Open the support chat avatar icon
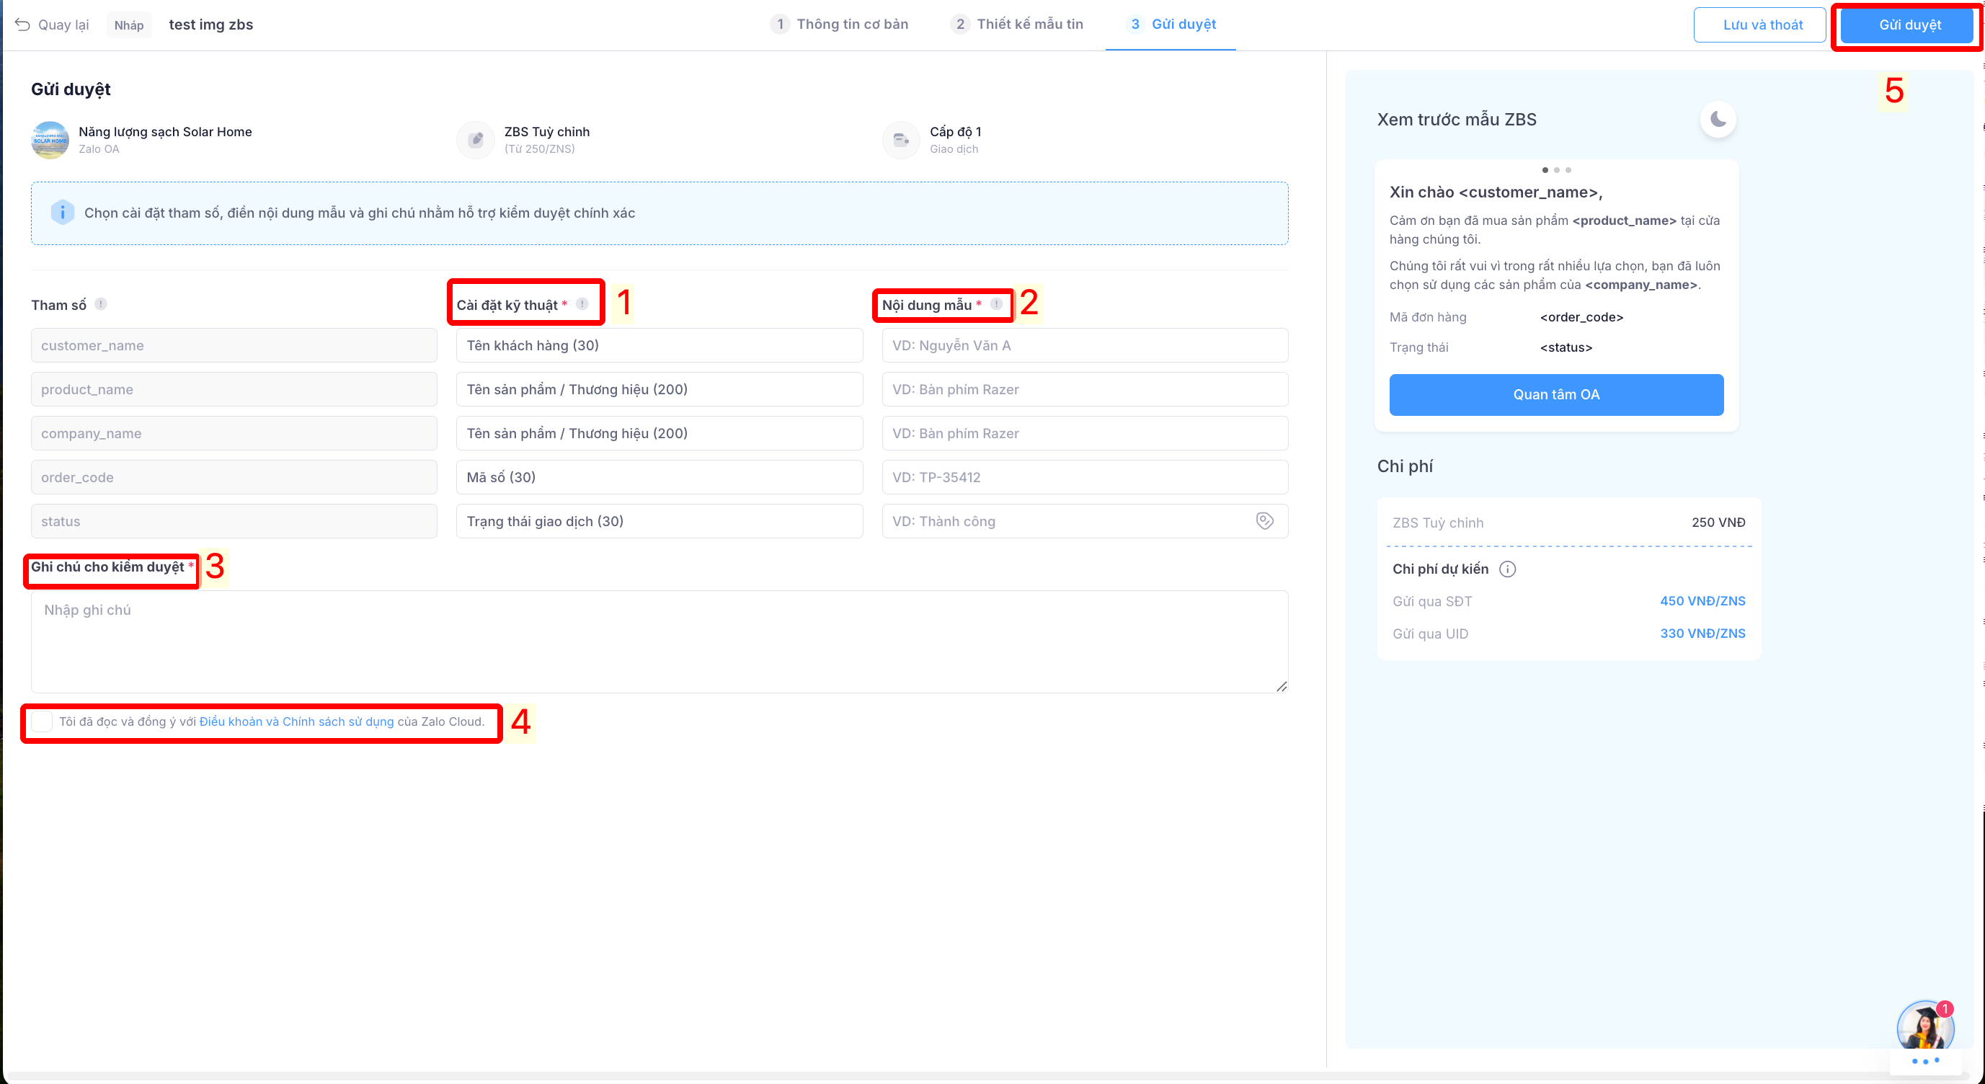 [x=1924, y=1028]
